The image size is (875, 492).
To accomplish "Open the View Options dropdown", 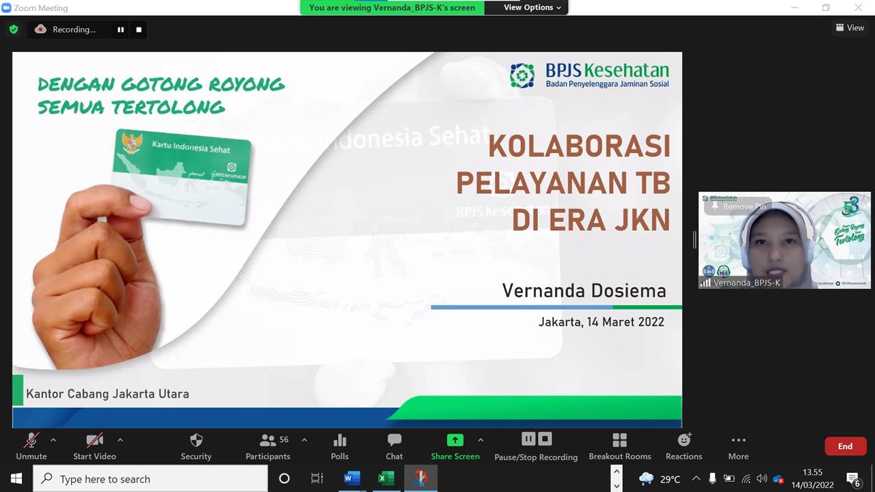I will [x=532, y=8].
